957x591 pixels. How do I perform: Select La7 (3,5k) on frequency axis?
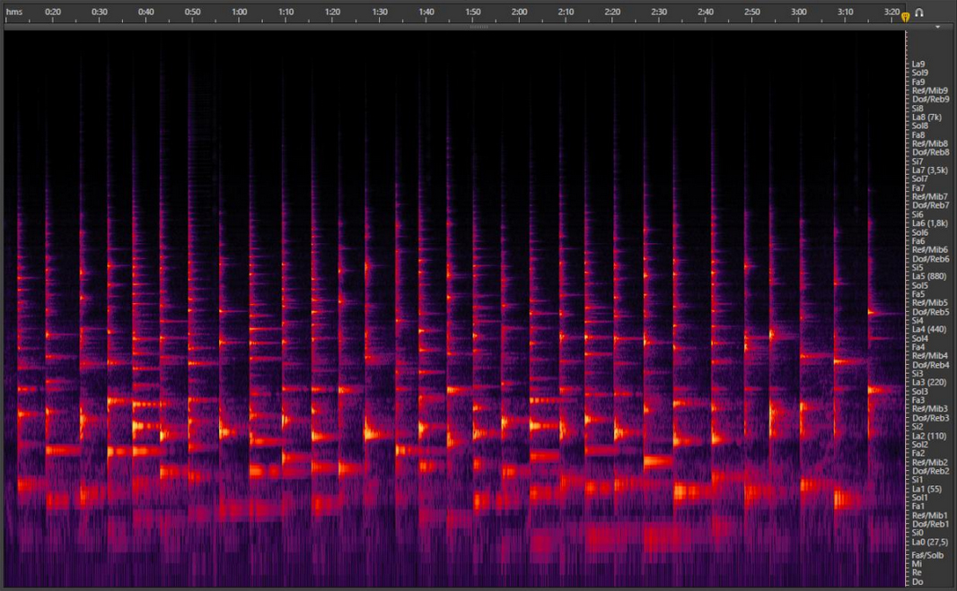coord(930,170)
